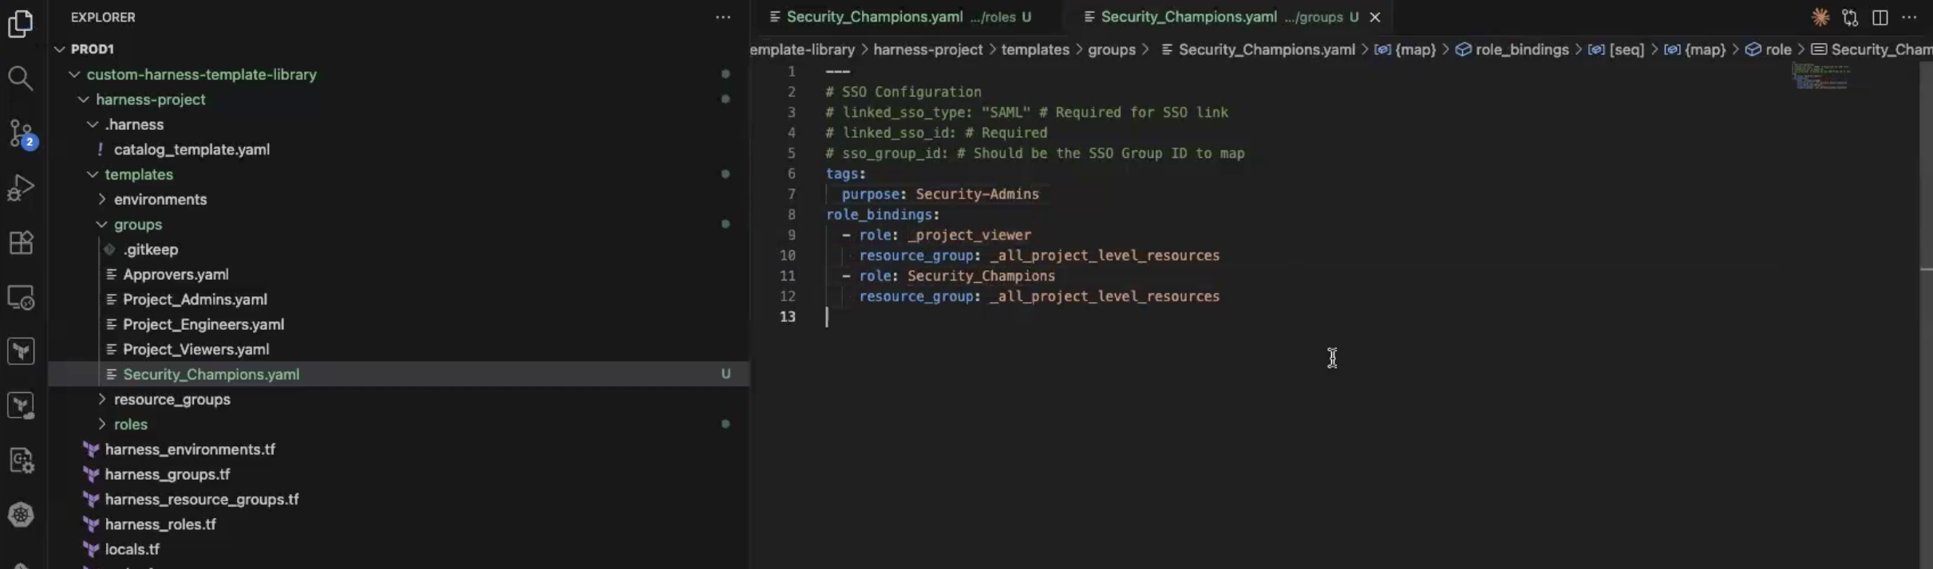This screenshot has height=569, width=1933.
Task: Open the Explorer view in activity bar
Action: click(21, 24)
